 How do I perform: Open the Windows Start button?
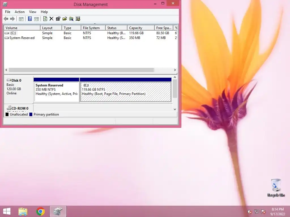click(7, 211)
